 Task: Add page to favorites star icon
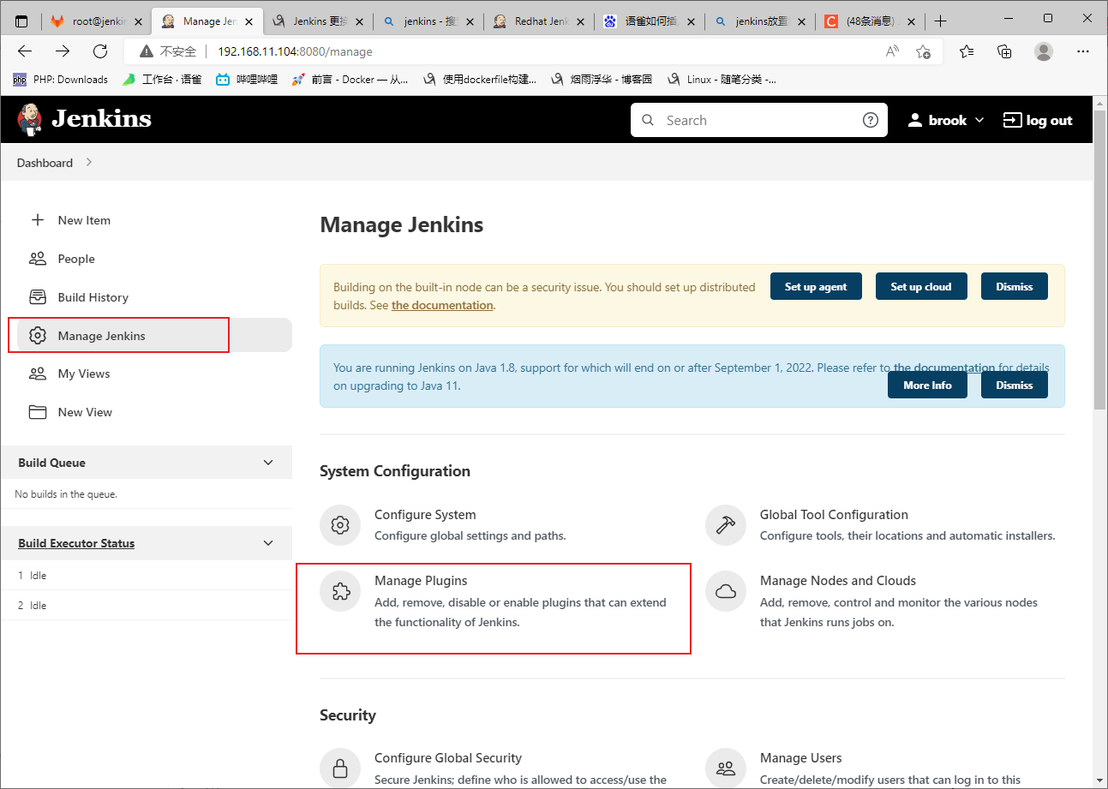tap(923, 51)
